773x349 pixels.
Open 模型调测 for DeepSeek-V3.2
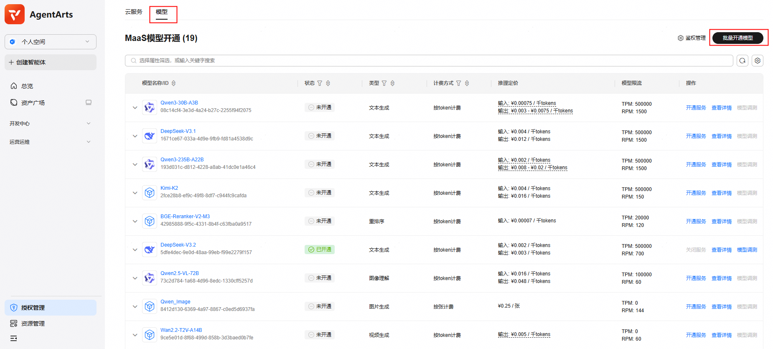[747, 250]
